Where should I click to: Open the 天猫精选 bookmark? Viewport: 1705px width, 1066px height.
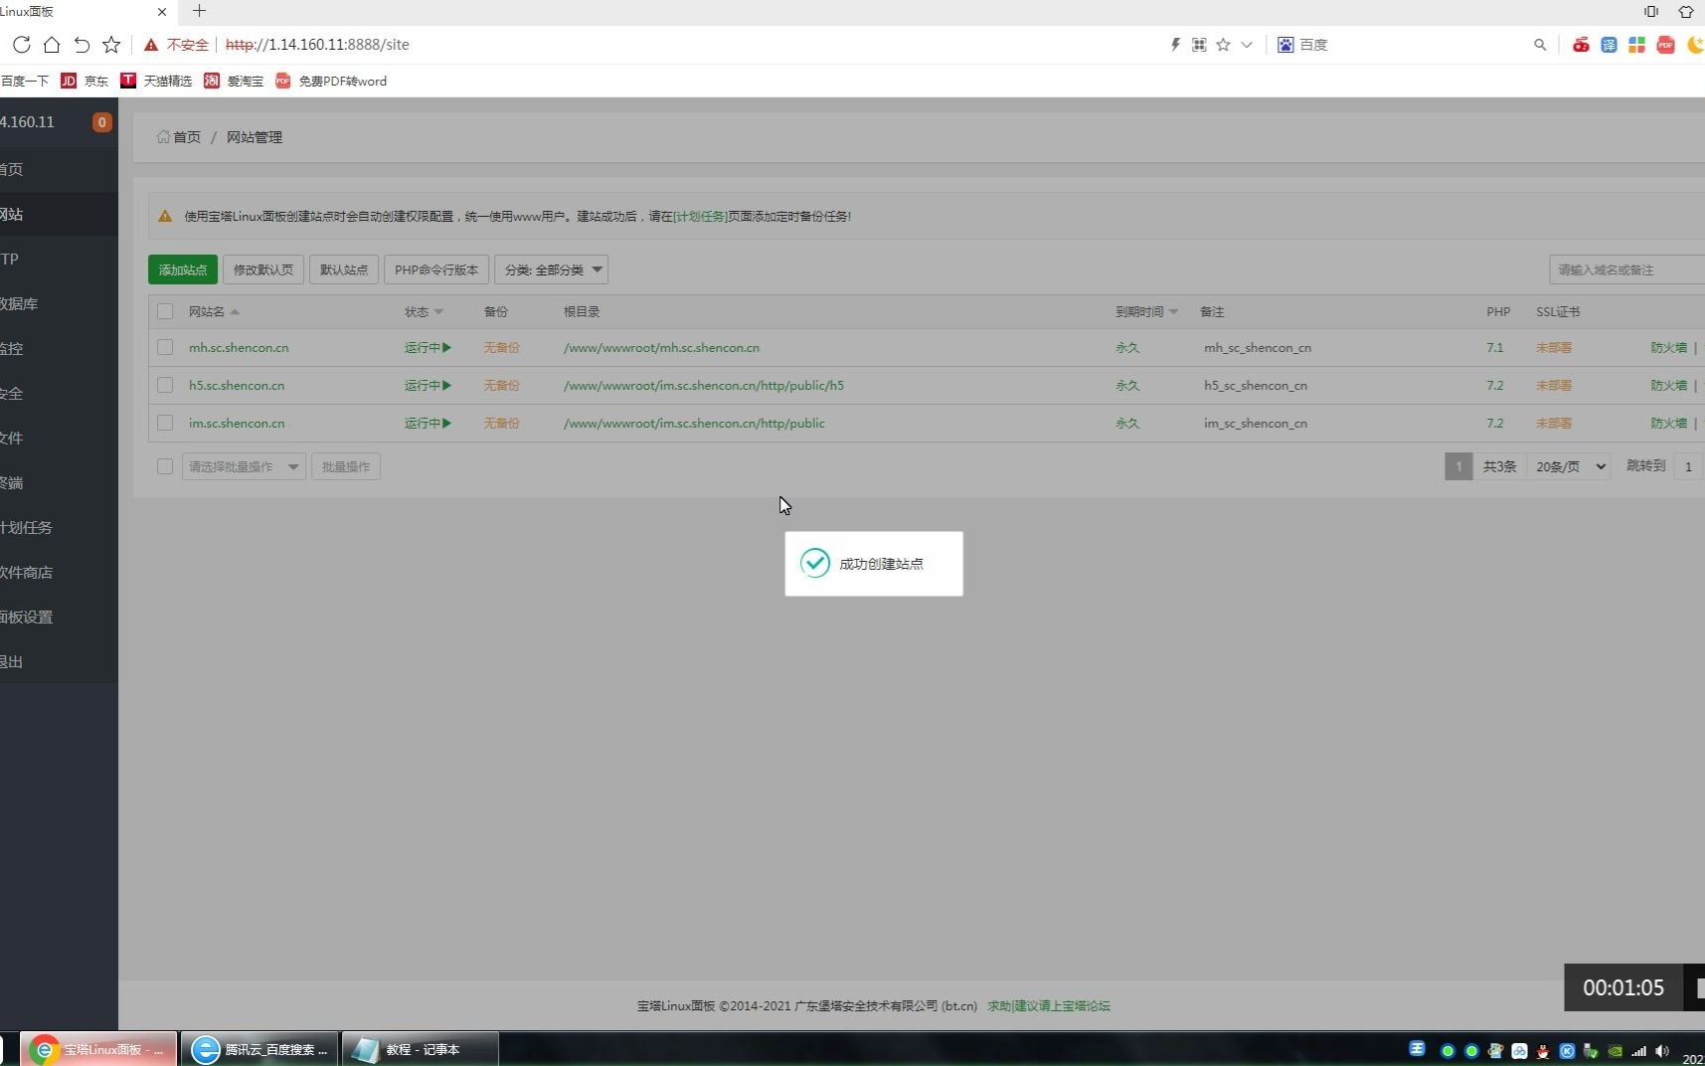[156, 82]
